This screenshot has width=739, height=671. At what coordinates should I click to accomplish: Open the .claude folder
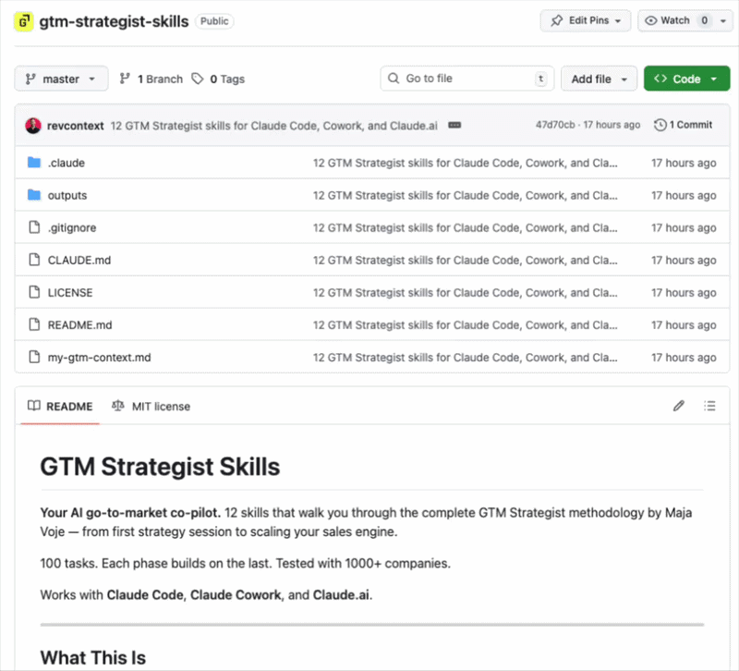(x=67, y=164)
